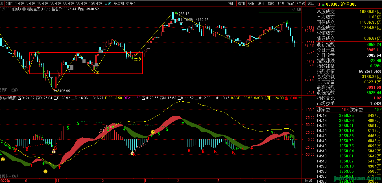Viewport: 382px width, 183px height.
Task: Click the MACD -30.52 readout
Action: click(241, 98)
